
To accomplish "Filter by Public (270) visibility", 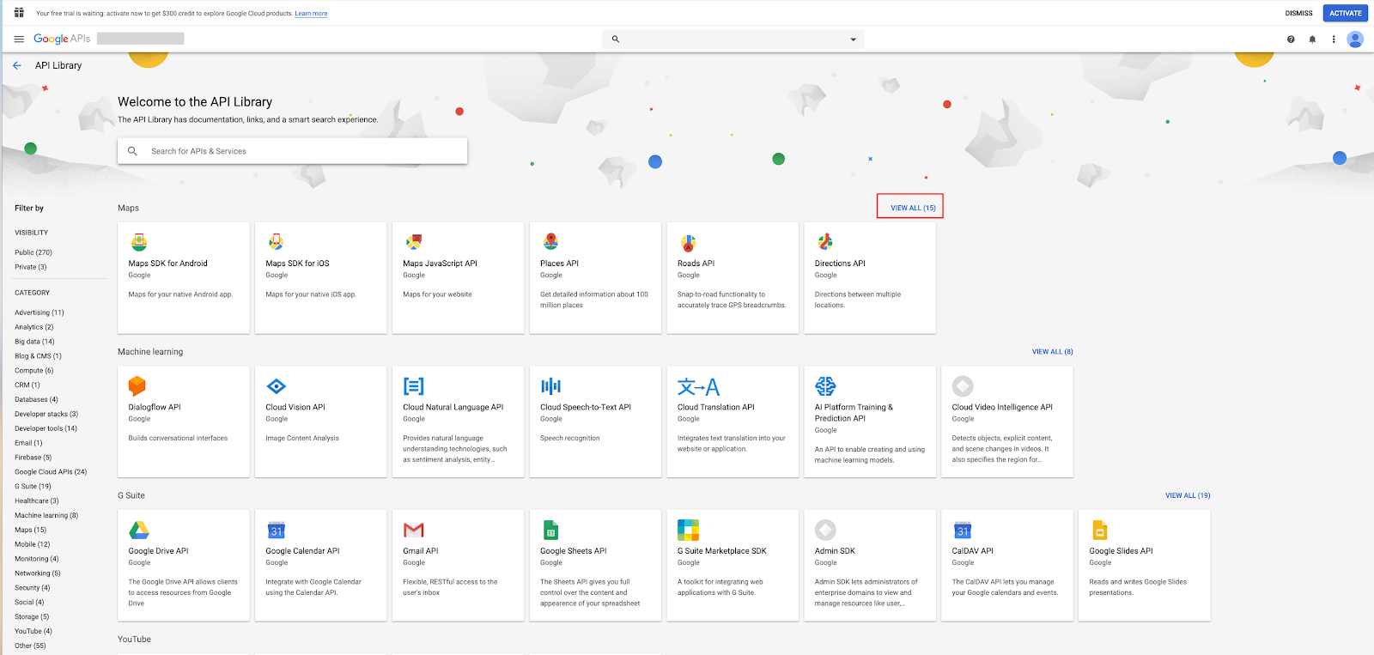I will pyautogui.click(x=33, y=252).
